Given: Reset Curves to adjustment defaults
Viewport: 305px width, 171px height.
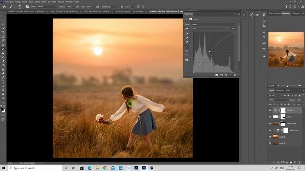Looking at the screenshot, I should tap(226, 75).
